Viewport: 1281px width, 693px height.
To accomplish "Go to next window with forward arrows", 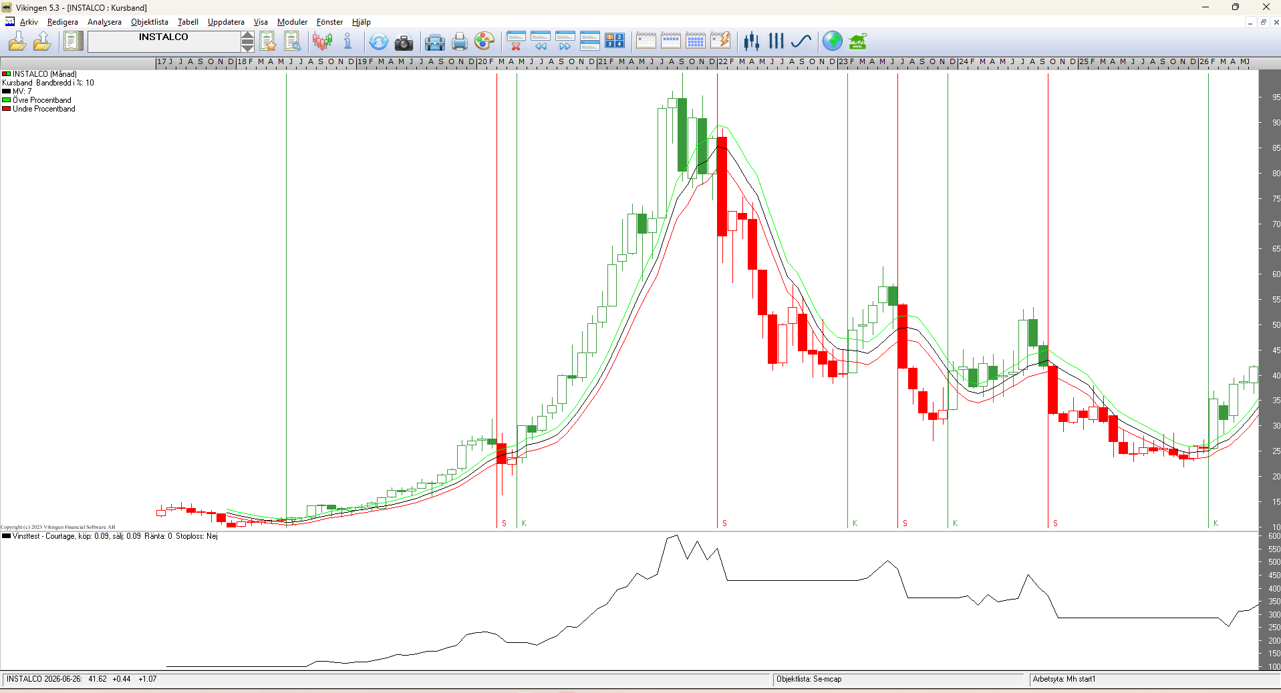I will click(x=565, y=41).
